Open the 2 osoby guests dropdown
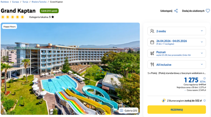 pyautogui.click(x=177, y=31)
